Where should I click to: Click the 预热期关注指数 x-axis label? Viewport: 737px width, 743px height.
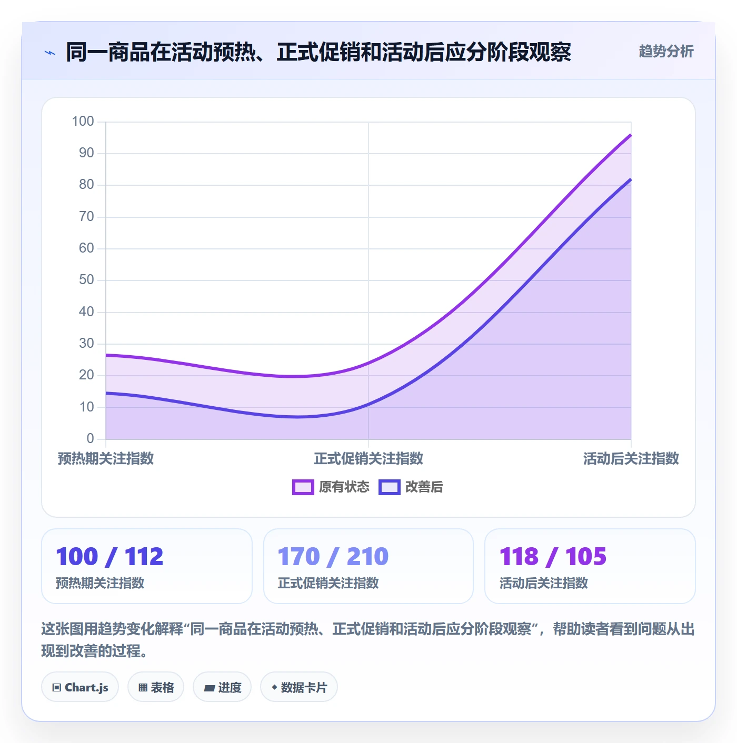106,459
